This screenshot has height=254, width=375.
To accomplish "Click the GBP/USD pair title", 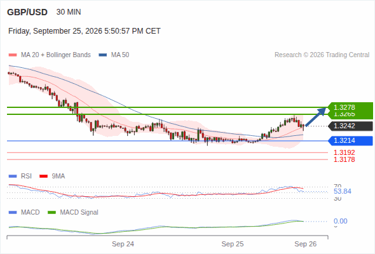I will tap(27, 12).
